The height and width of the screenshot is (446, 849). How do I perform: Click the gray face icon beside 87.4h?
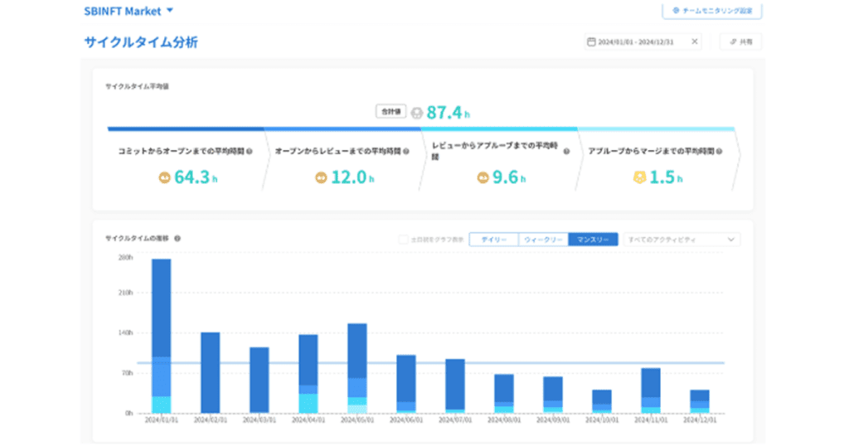[x=416, y=113]
